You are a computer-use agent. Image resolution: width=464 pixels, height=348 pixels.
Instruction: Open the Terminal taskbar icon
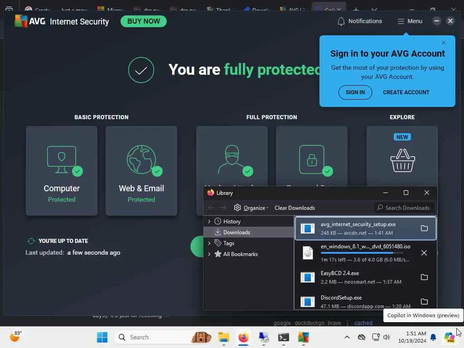[x=283, y=337]
